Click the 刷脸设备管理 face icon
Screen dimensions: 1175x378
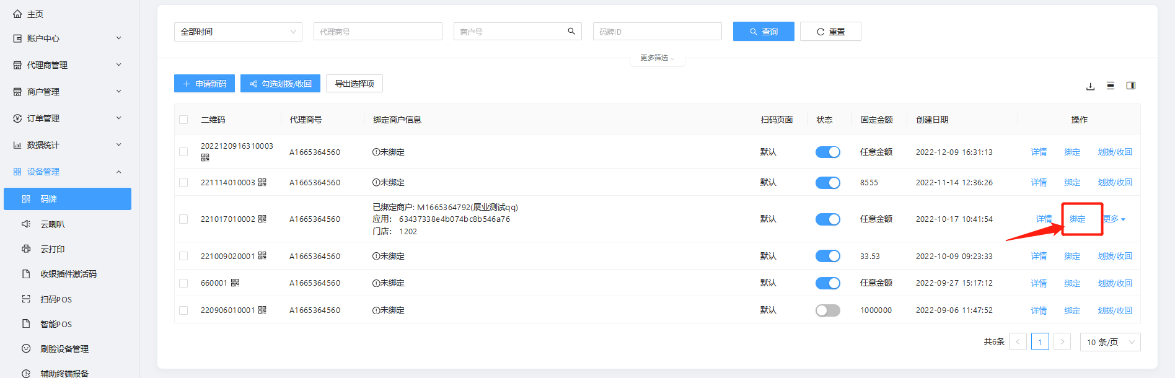(26, 348)
